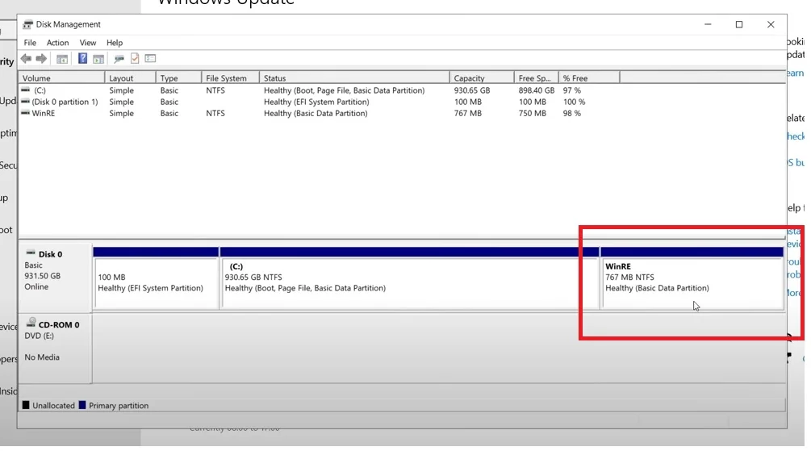Click the 930.65 GB capacity cell
The height and width of the screenshot is (451, 811).
point(472,90)
